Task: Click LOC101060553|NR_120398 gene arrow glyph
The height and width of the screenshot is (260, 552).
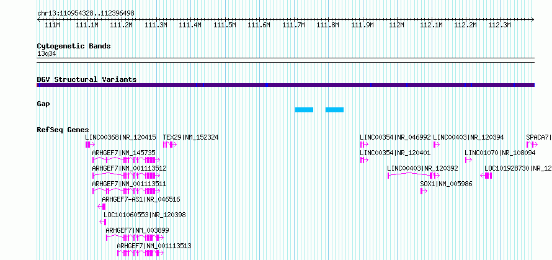Action: pos(103,222)
